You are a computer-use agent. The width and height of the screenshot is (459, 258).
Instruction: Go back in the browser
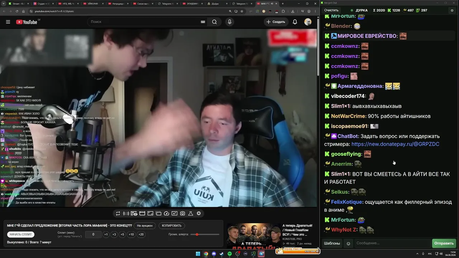4,11
